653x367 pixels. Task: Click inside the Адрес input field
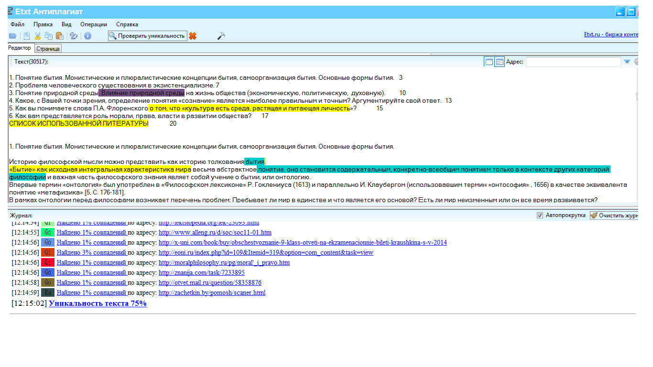click(x=574, y=62)
